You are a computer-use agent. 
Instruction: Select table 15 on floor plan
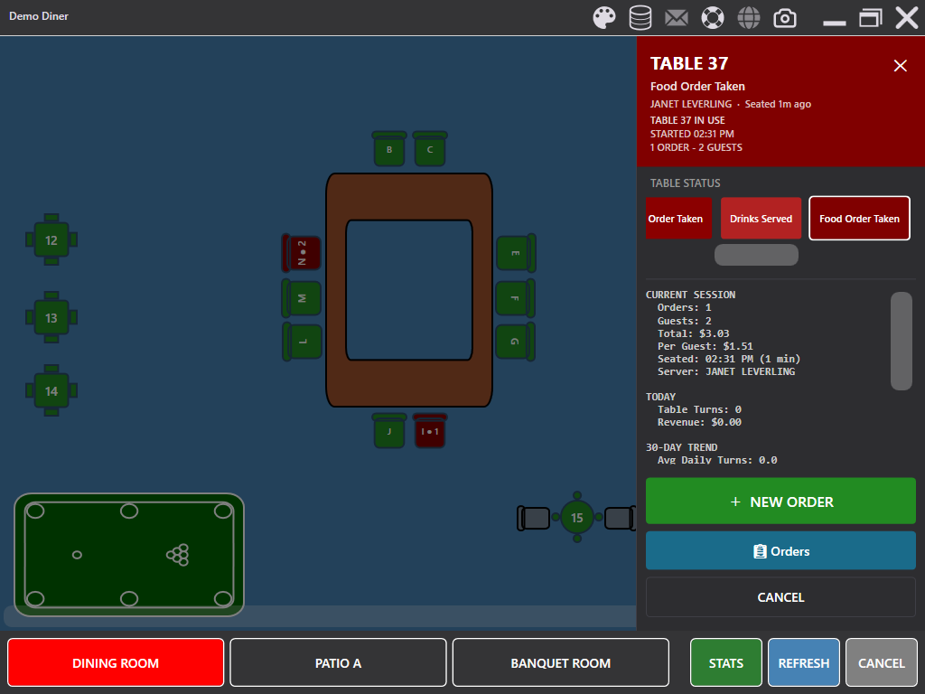(576, 518)
